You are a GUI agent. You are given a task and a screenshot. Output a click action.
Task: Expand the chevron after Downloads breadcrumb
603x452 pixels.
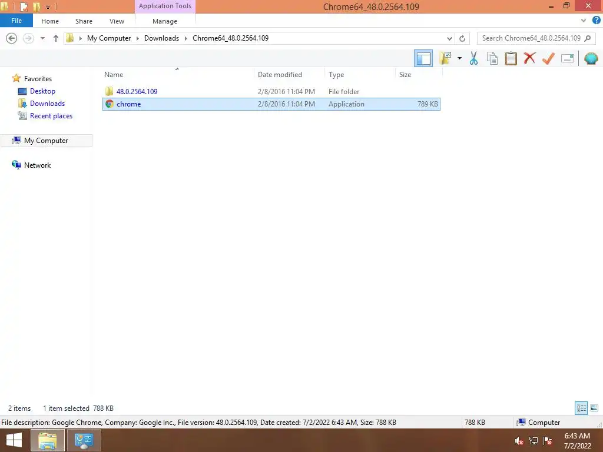(185, 38)
